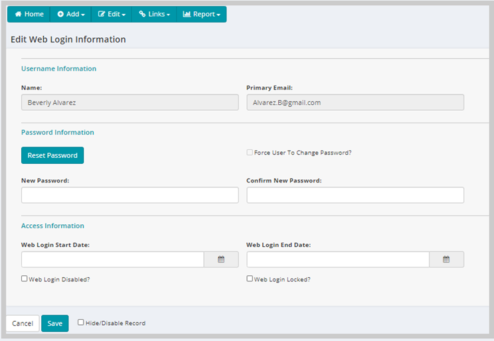The image size is (494, 341).
Task: Save the web login changes
Action: [x=55, y=323]
